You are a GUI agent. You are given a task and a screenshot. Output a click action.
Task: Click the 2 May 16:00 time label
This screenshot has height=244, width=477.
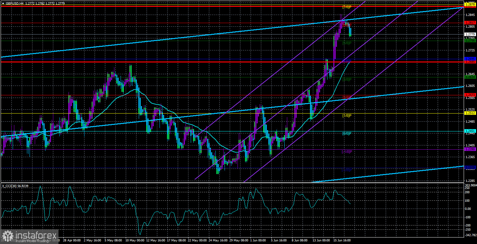pos(92,241)
